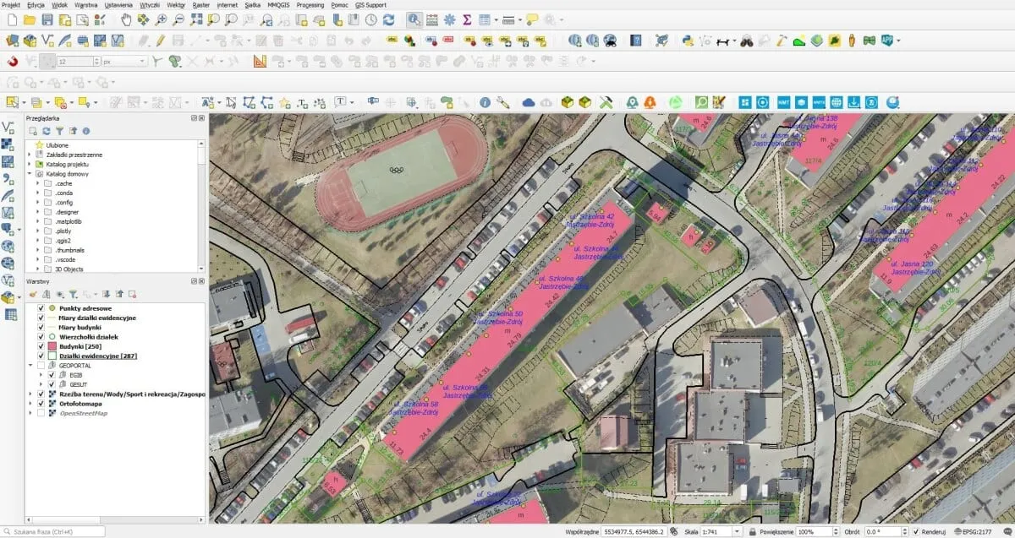Save project with the floppy disk icon
The image size is (1015, 538).
tap(48, 19)
